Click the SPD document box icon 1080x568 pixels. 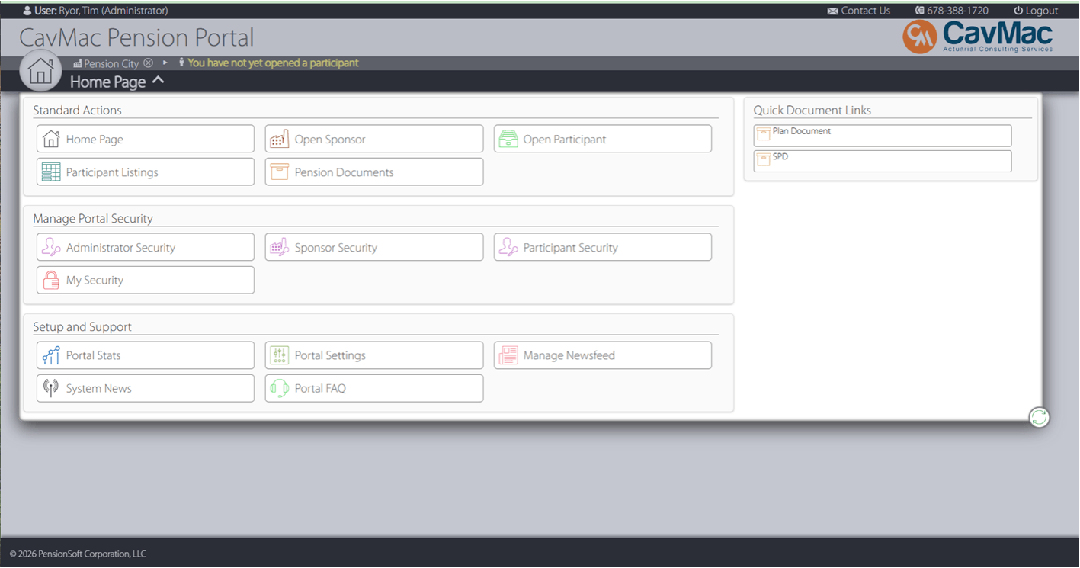[x=763, y=160]
